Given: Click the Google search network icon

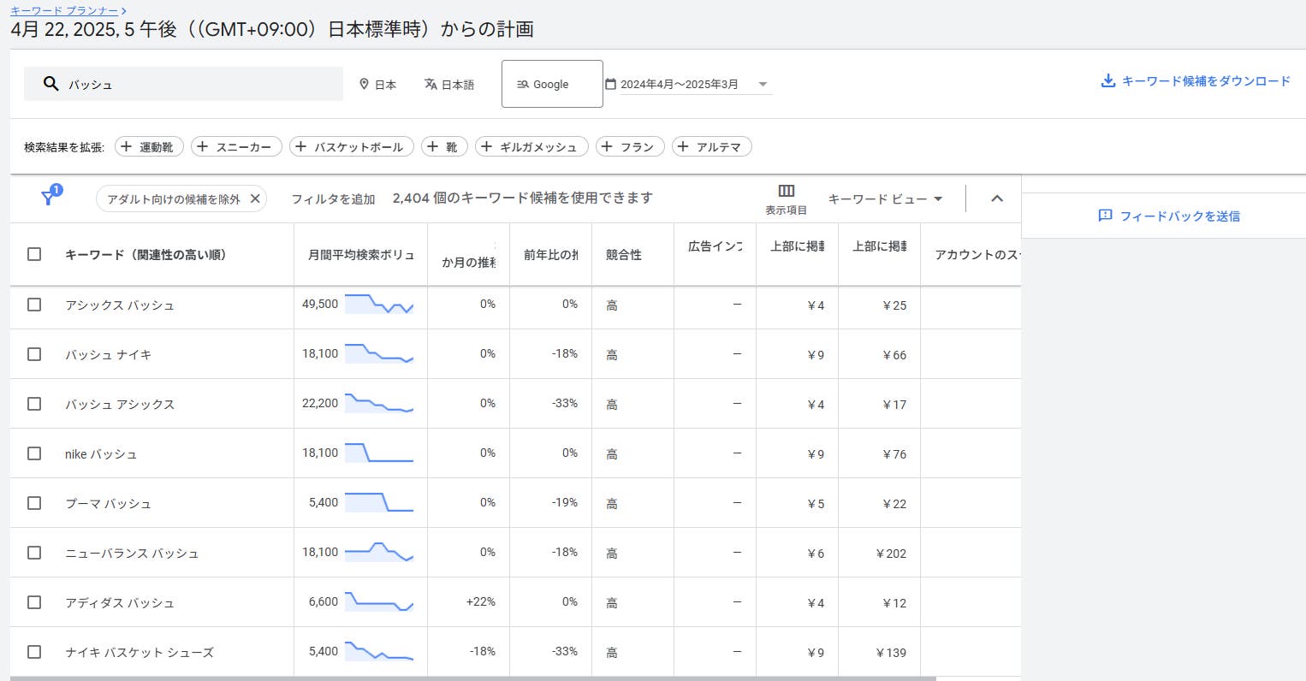Looking at the screenshot, I should click(523, 84).
